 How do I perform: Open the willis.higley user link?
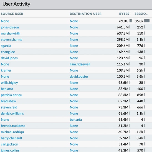pyautogui.click(x=9, y=83)
